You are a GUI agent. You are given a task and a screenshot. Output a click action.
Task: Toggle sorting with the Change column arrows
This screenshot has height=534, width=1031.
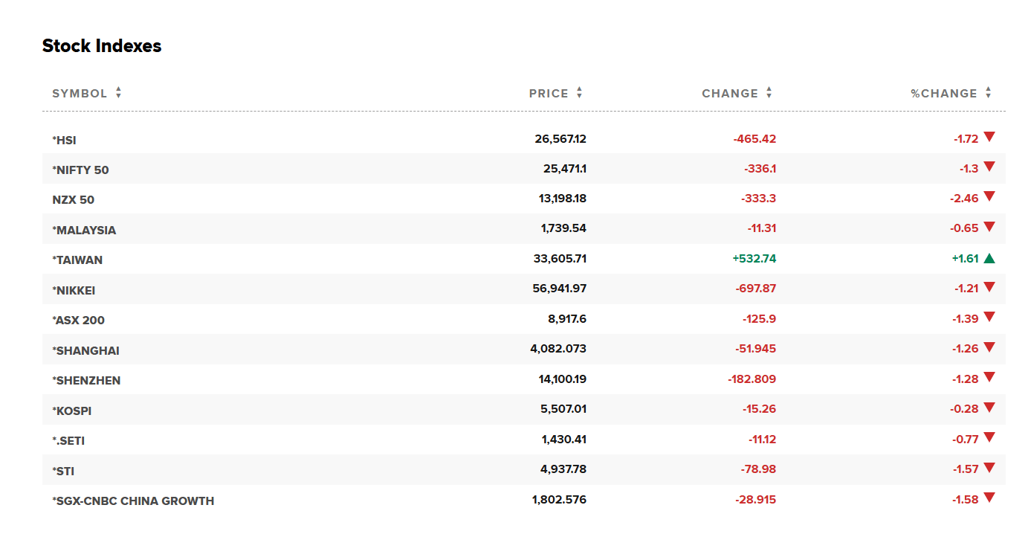[769, 93]
